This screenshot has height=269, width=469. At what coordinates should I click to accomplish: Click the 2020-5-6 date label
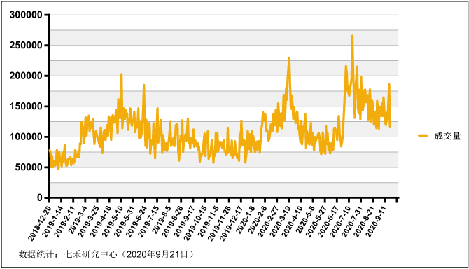[x=306, y=220]
